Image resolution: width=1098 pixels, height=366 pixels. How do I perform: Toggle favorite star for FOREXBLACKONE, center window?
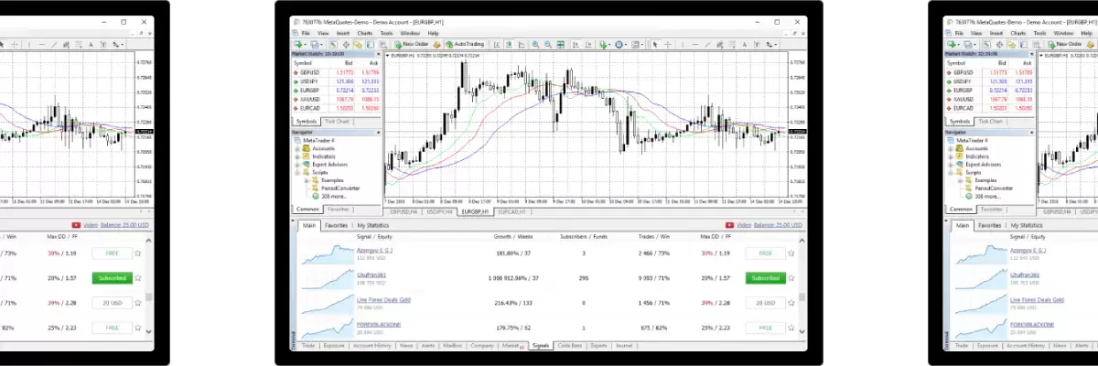(791, 327)
